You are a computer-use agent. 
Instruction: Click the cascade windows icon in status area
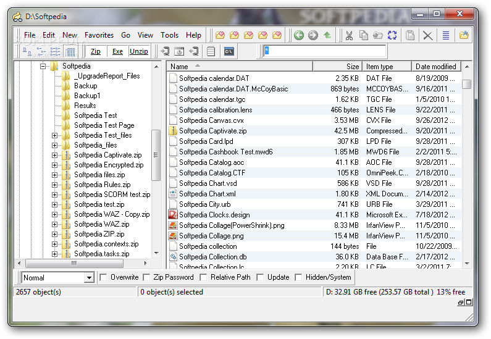click(461, 303)
